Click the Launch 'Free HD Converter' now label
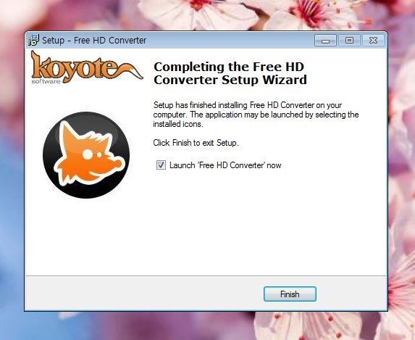The image size is (415, 340). (225, 165)
